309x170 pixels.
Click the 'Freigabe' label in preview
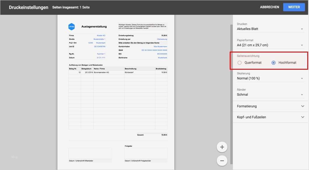(128, 146)
